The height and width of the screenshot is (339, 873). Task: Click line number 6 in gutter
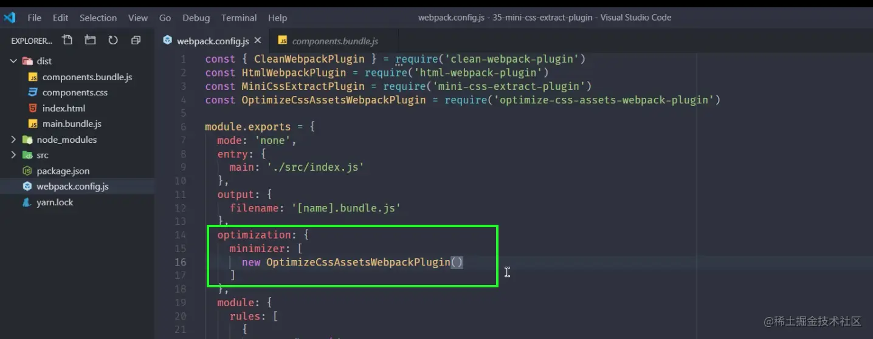pyautogui.click(x=183, y=127)
